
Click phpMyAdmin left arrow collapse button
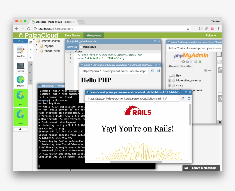219,54
